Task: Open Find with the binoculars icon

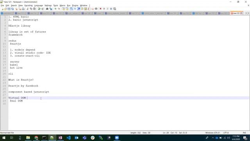Action: click(47, 9)
